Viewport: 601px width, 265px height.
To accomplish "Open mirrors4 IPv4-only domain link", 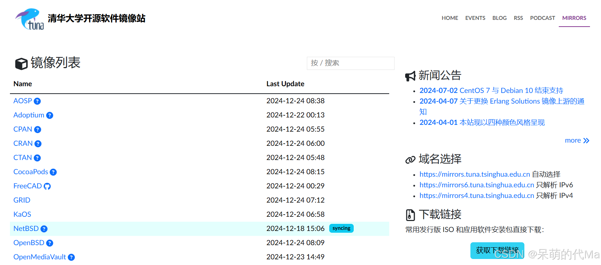I will tap(477, 195).
